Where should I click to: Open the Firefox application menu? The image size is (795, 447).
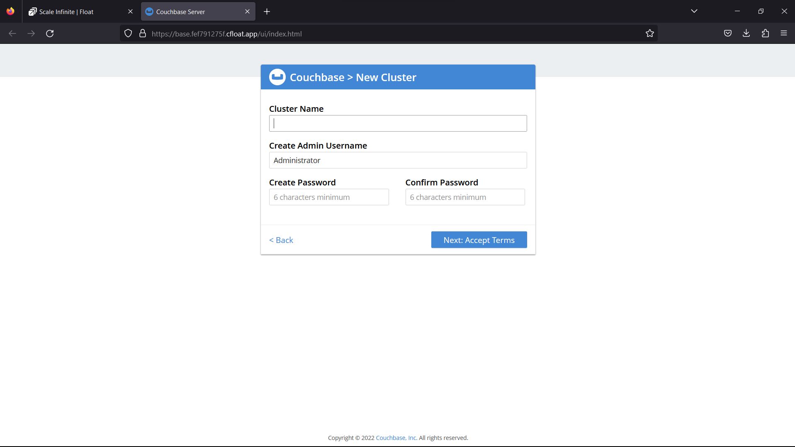pyautogui.click(x=784, y=34)
